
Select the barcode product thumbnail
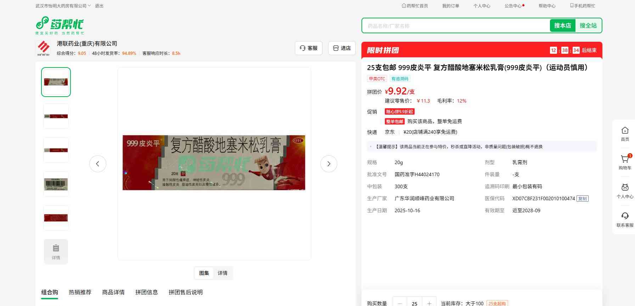point(56,184)
